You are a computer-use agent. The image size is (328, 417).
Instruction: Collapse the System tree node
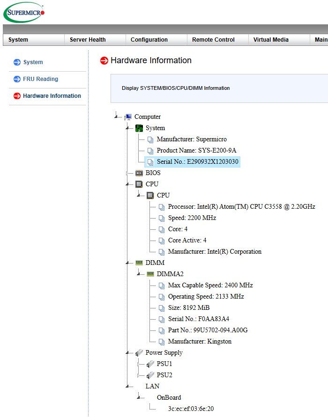click(127, 128)
